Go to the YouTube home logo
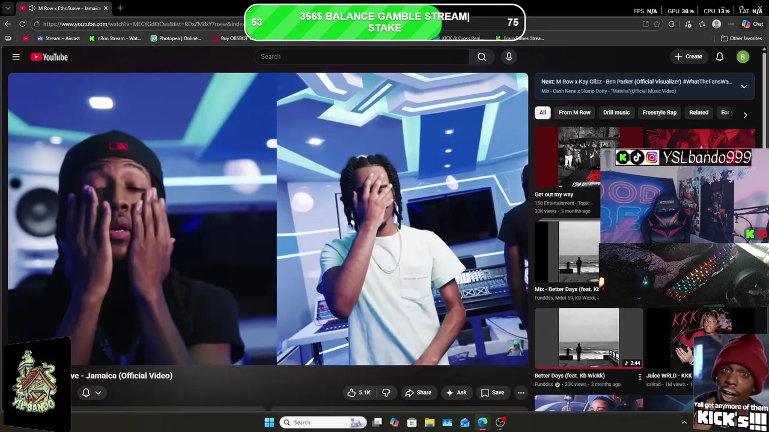 [49, 57]
